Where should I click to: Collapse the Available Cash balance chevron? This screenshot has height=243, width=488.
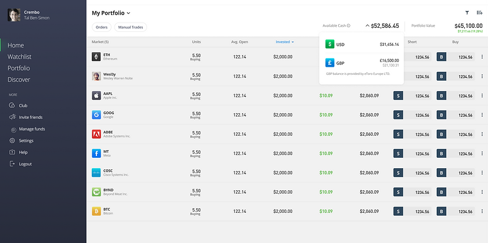coord(367,26)
